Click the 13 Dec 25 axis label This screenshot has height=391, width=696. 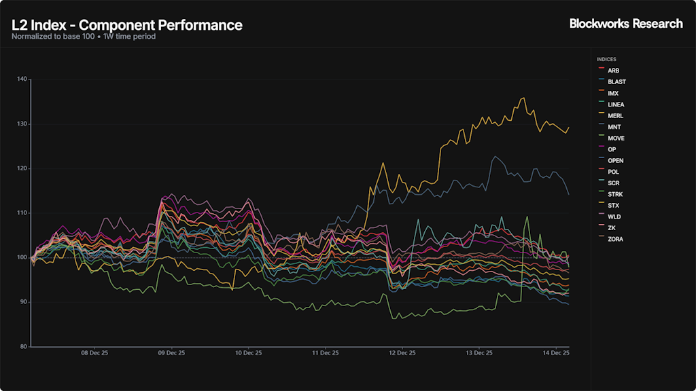pyautogui.click(x=479, y=353)
